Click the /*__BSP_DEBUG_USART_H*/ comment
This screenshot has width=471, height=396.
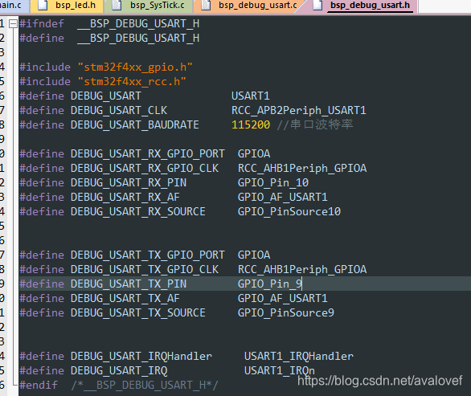[x=145, y=386]
